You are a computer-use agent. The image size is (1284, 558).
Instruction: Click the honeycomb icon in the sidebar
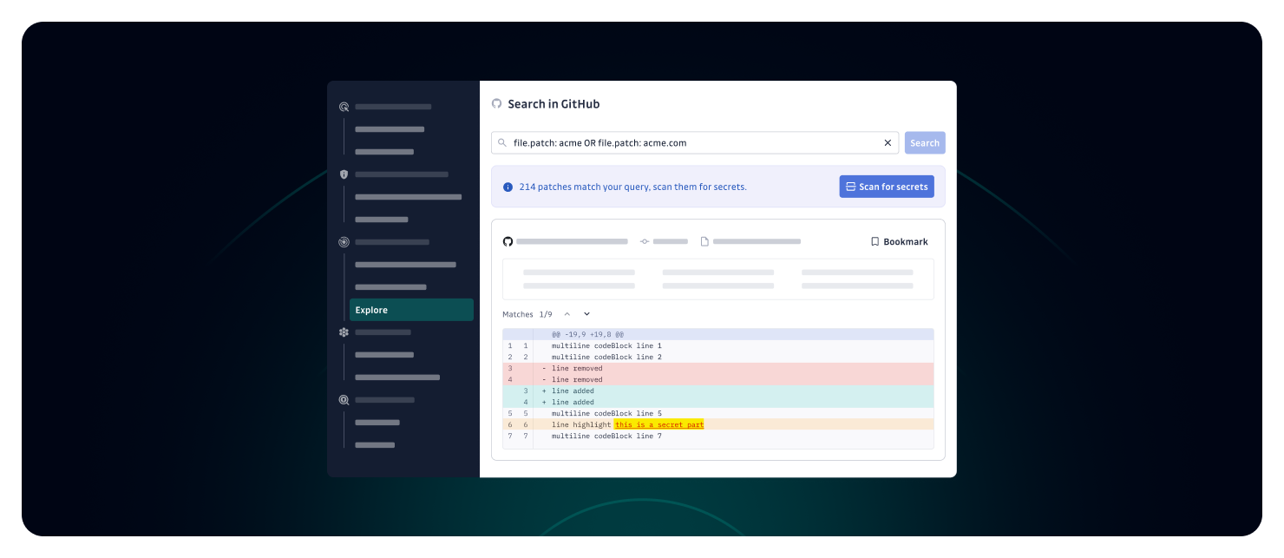click(344, 332)
